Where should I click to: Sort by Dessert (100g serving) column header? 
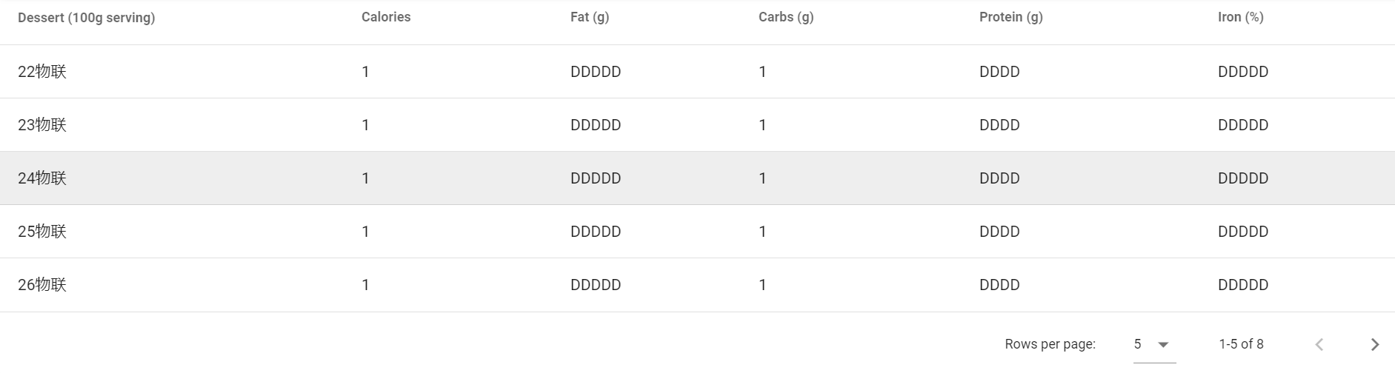tap(87, 18)
